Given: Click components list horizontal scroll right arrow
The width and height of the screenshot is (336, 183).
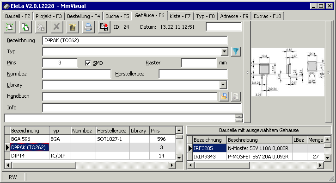Looking at the screenshot, I should [x=320, y=165].
